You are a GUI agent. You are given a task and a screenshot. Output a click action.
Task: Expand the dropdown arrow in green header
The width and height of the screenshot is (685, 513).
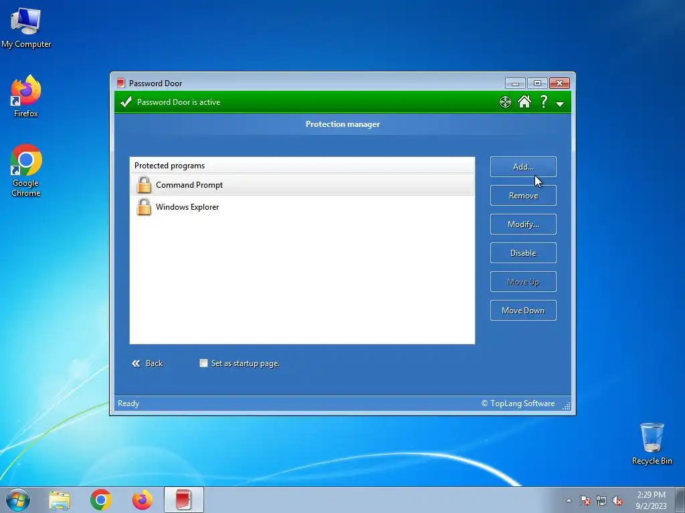[560, 104]
